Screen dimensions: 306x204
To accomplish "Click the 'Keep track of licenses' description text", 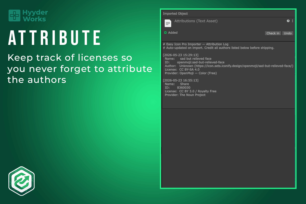I will point(80,69).
